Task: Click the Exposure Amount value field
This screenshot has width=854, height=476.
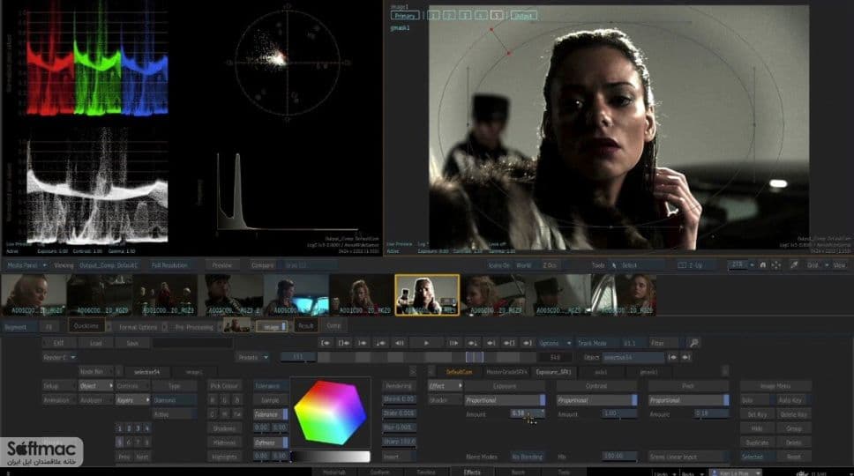Action: click(x=528, y=414)
